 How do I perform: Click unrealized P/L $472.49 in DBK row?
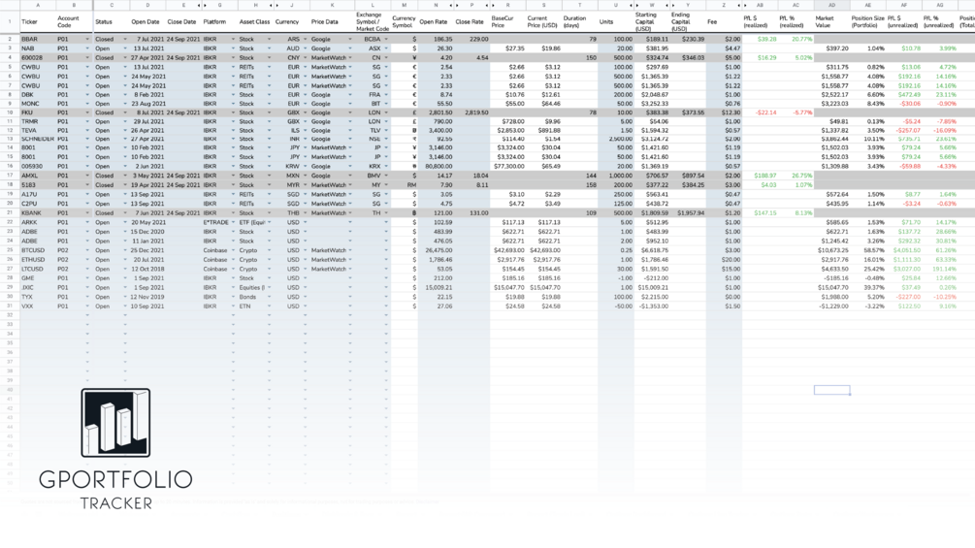coord(903,95)
